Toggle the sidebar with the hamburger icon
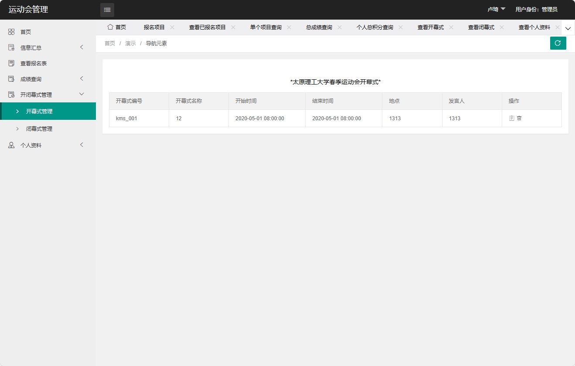 [107, 10]
